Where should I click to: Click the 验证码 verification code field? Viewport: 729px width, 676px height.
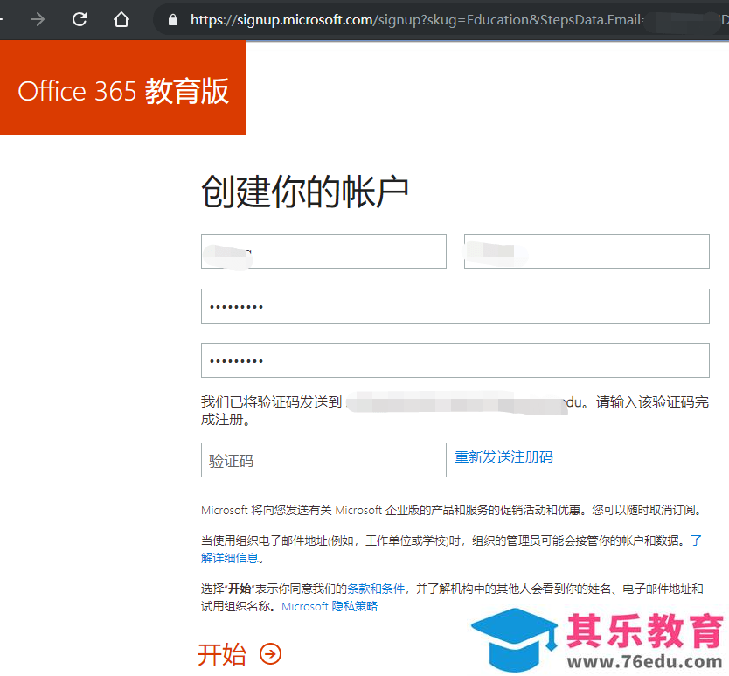[x=323, y=460]
